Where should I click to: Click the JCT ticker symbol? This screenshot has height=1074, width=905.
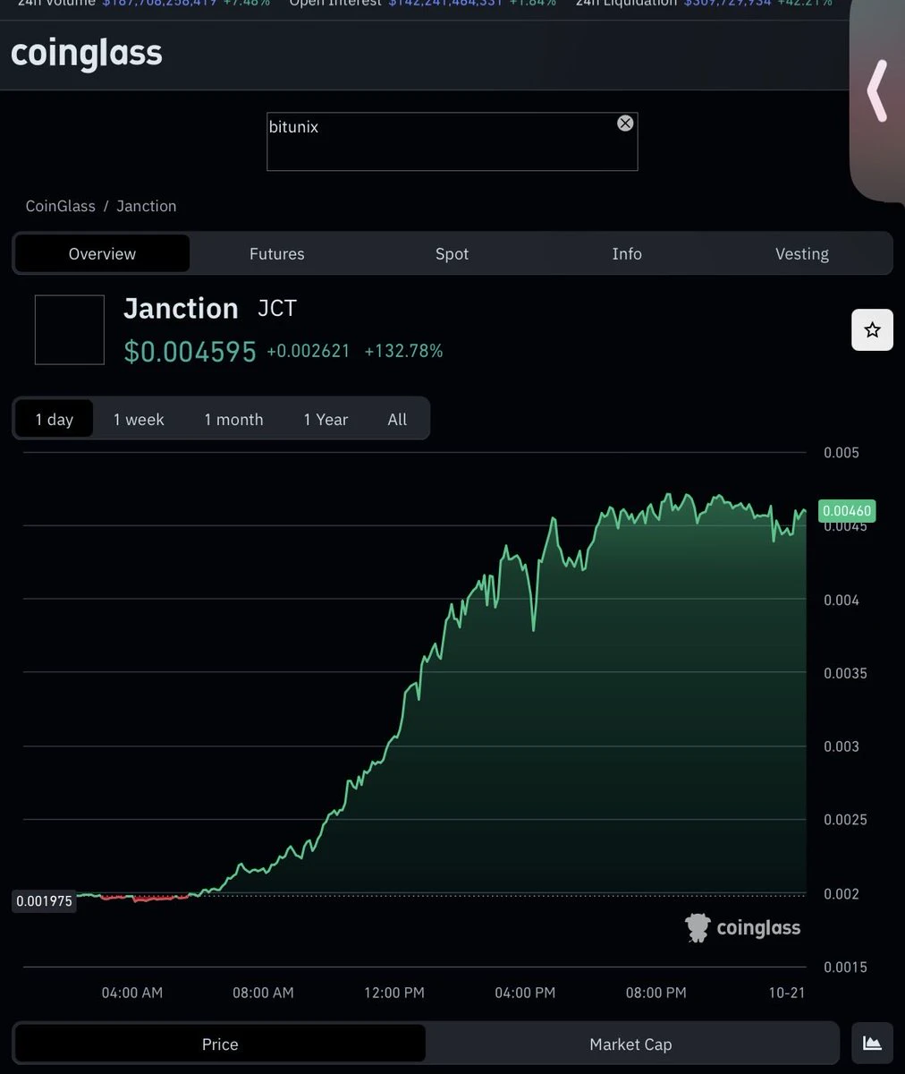tap(277, 308)
